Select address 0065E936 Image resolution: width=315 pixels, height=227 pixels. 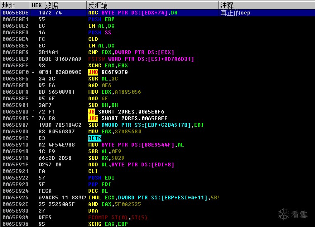[x=16, y=224]
